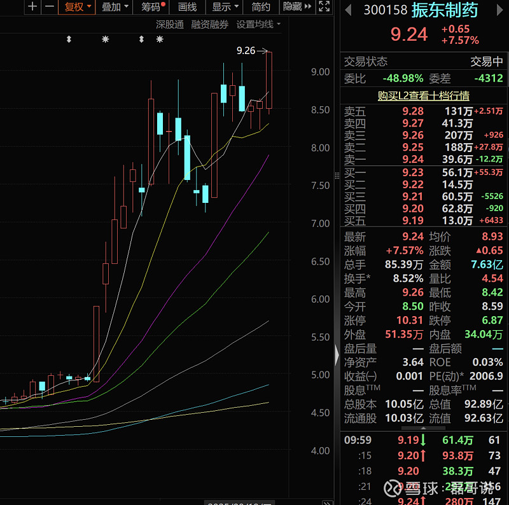Click the 外盘 value 51.35万

[x=403, y=335]
